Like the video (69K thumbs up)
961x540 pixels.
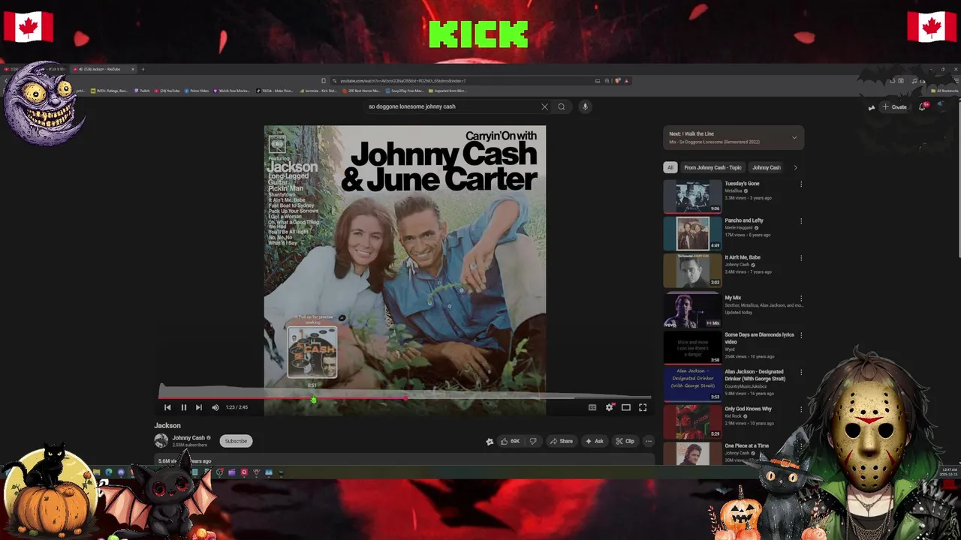pyautogui.click(x=510, y=441)
